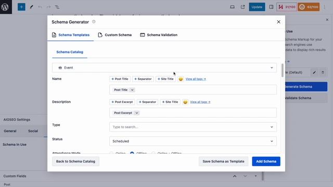Open the emoji picker in Description row

point(185,102)
